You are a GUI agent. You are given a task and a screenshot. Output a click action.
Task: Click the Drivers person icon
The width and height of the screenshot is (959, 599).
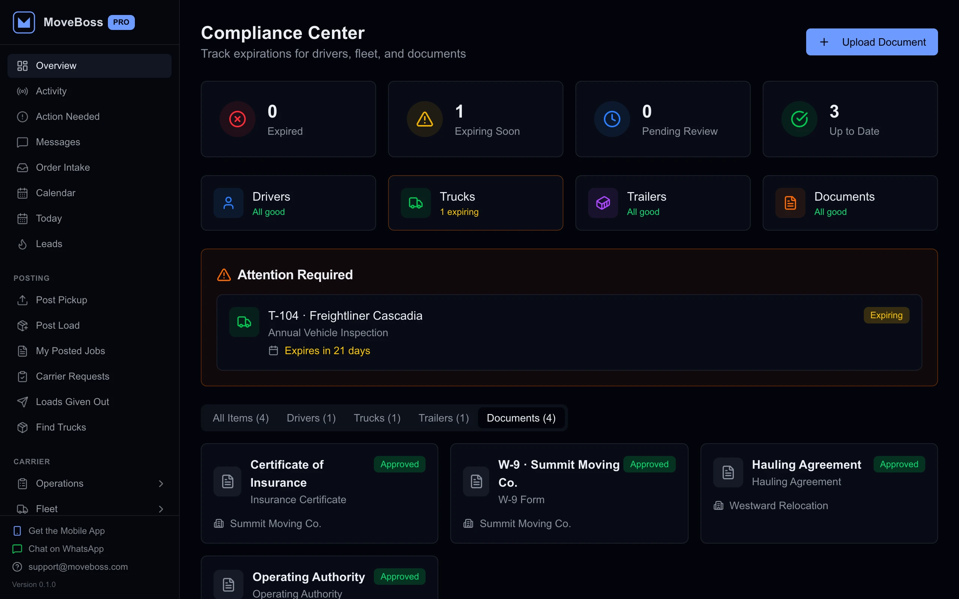(228, 203)
